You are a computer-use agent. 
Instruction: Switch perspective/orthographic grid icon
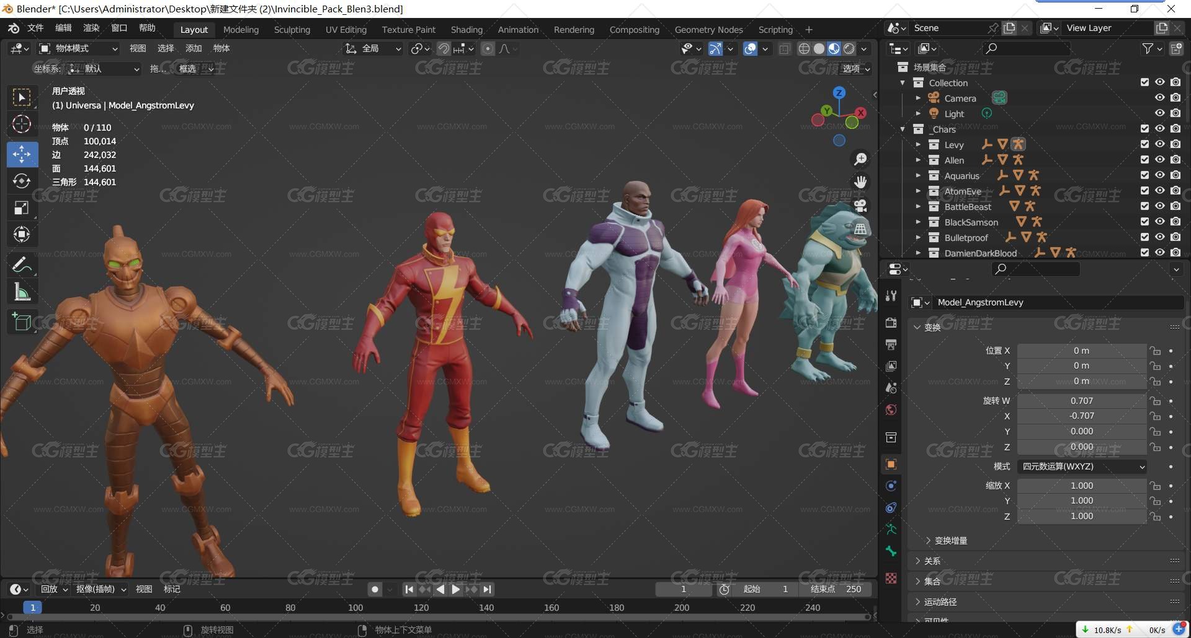tap(860, 229)
